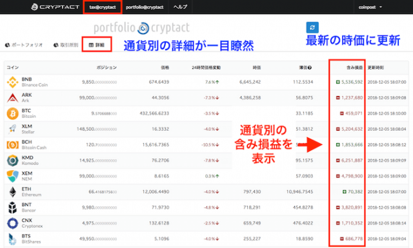Click the blue refresh prices button
Screen dimensions: 413x248
[312, 28]
